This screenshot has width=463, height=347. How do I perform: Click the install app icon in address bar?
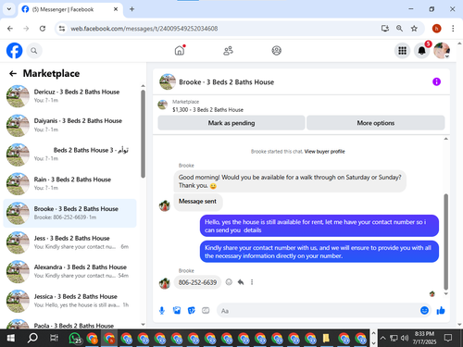(384, 29)
